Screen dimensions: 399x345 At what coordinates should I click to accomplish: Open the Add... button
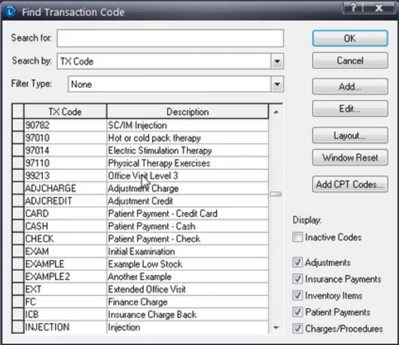350,87
